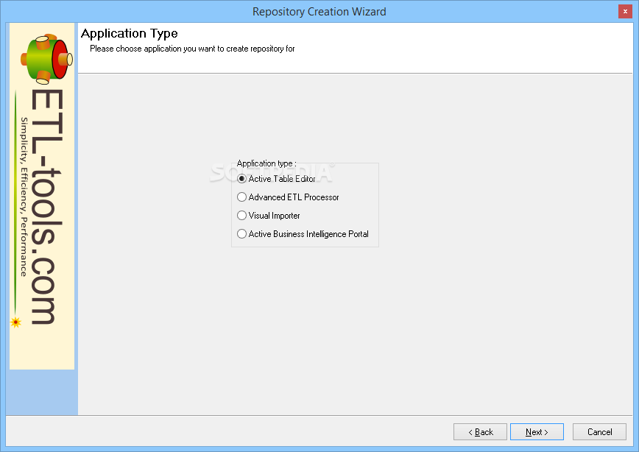Click the 'Please choose application' instruction text
The height and width of the screenshot is (452, 639).
click(x=192, y=49)
